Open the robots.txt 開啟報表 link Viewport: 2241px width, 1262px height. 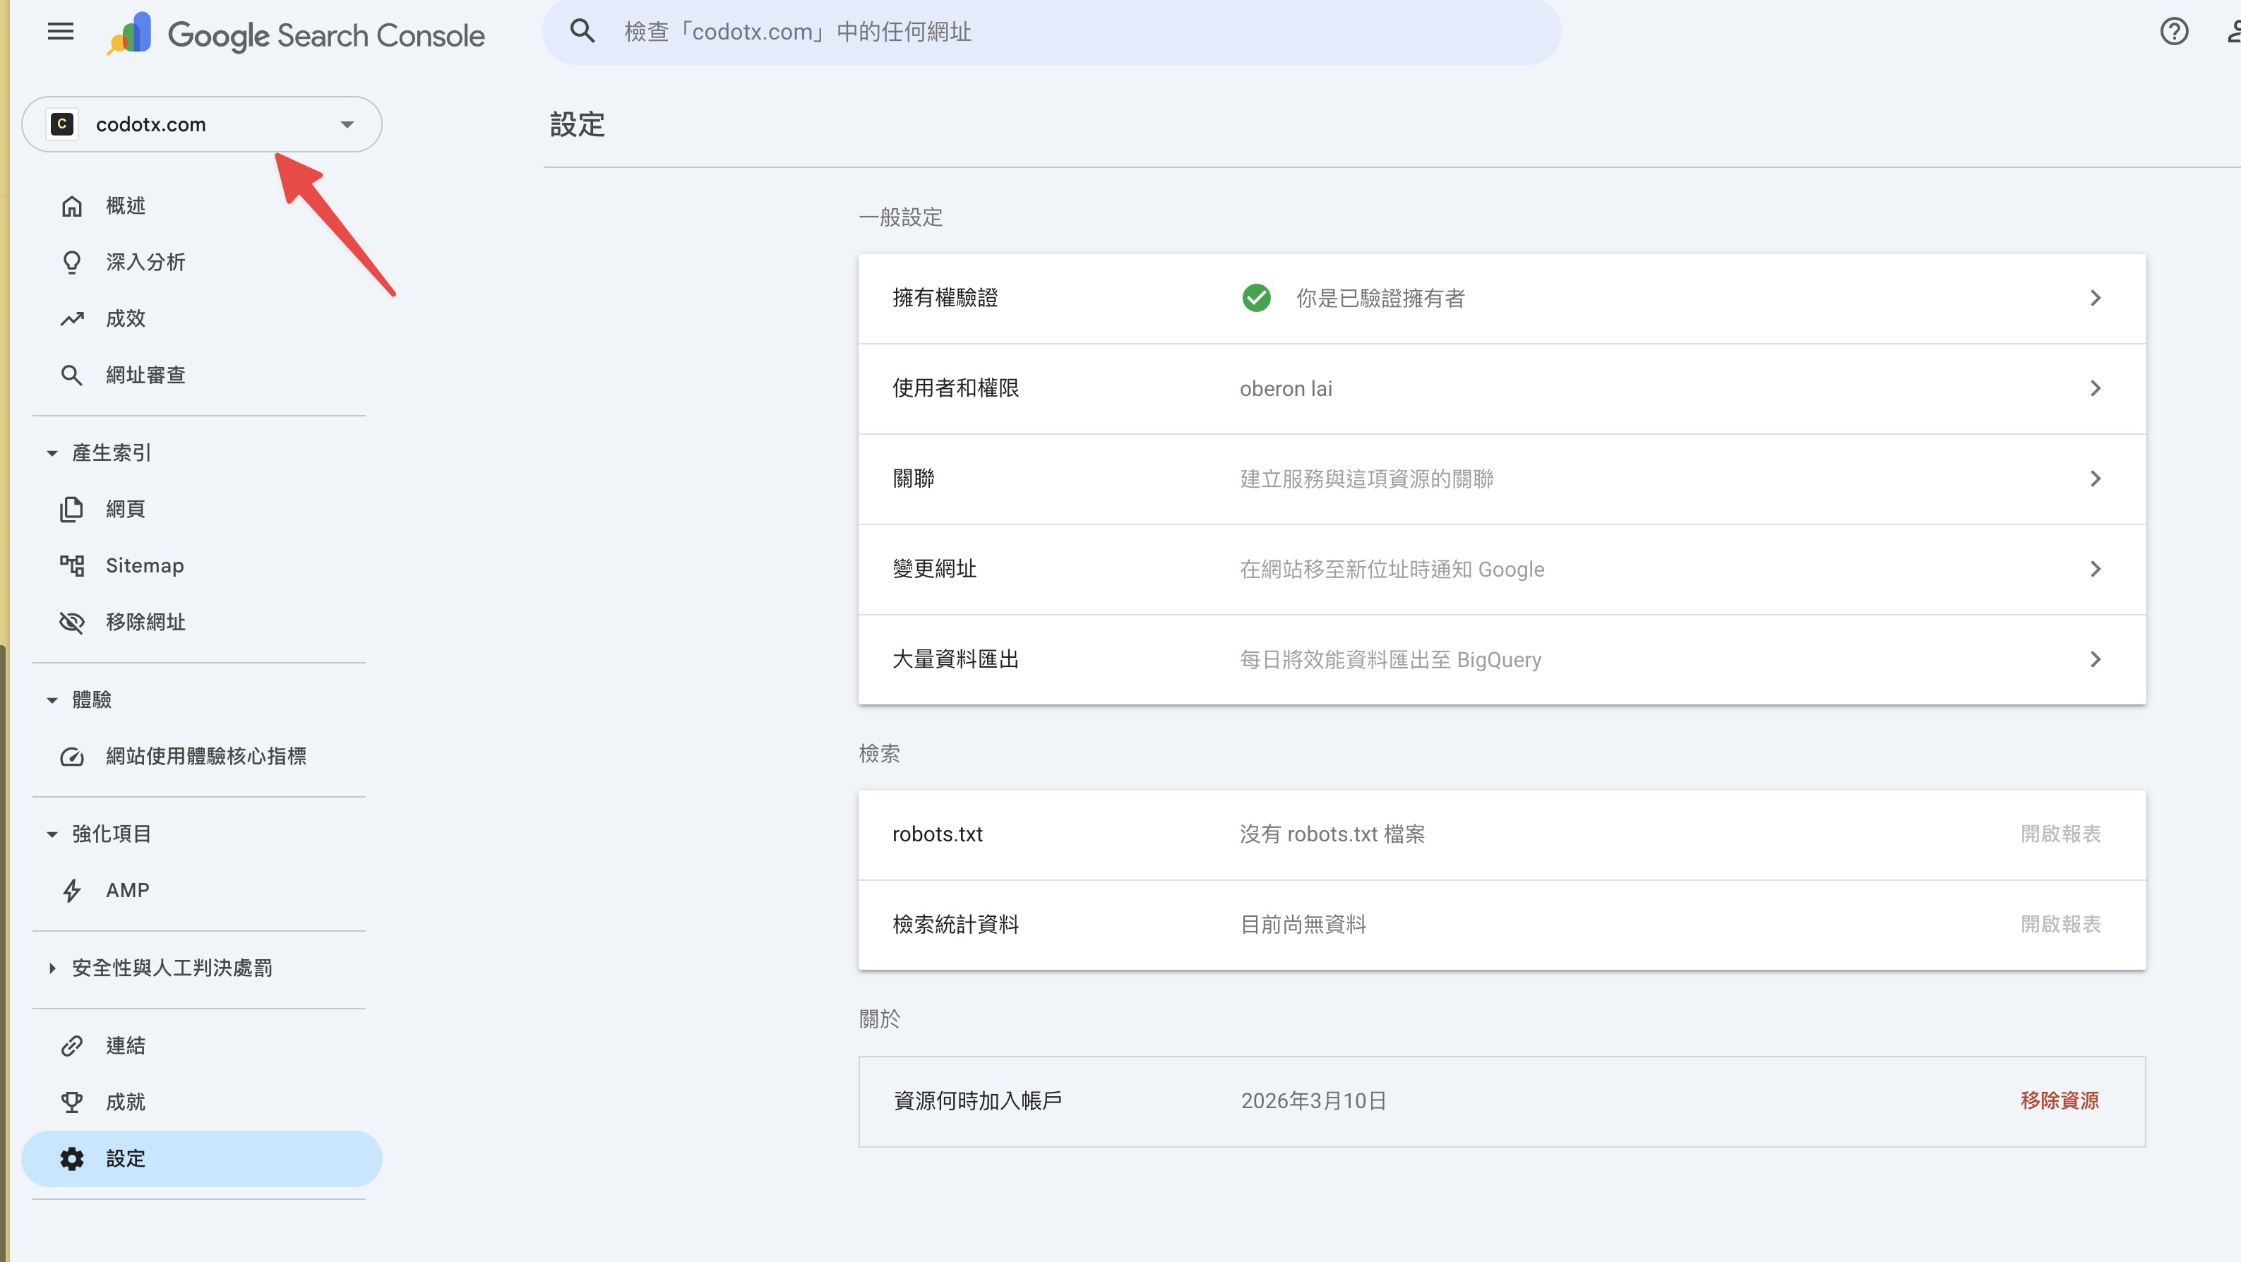2060,834
